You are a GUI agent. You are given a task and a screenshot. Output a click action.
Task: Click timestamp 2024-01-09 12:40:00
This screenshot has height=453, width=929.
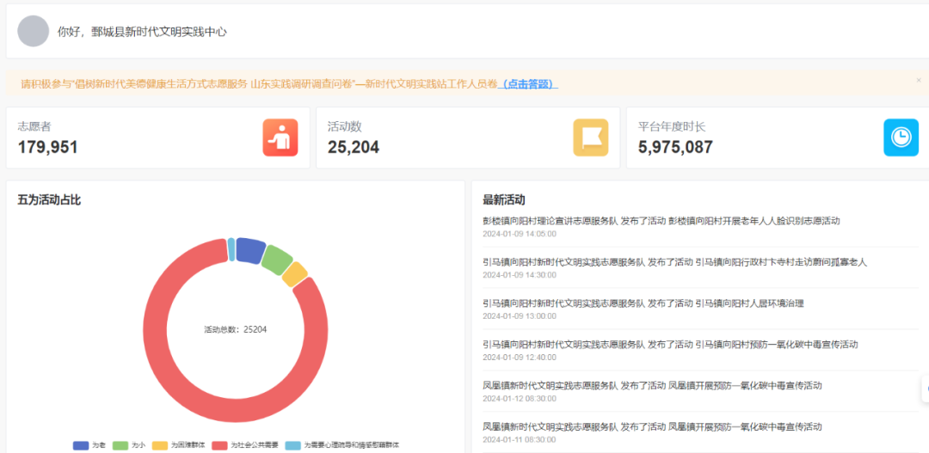pos(520,357)
